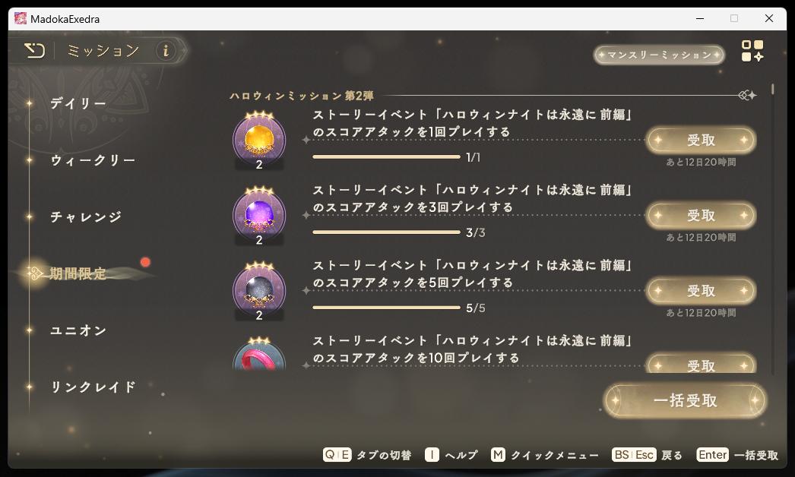Claim reward for 3回プレイ mission
The image size is (795, 477).
(x=702, y=216)
